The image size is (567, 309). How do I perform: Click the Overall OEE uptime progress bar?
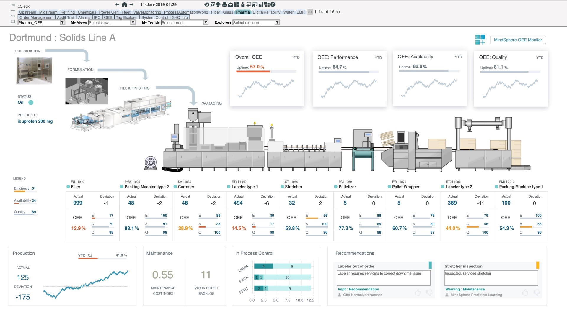pos(266,71)
